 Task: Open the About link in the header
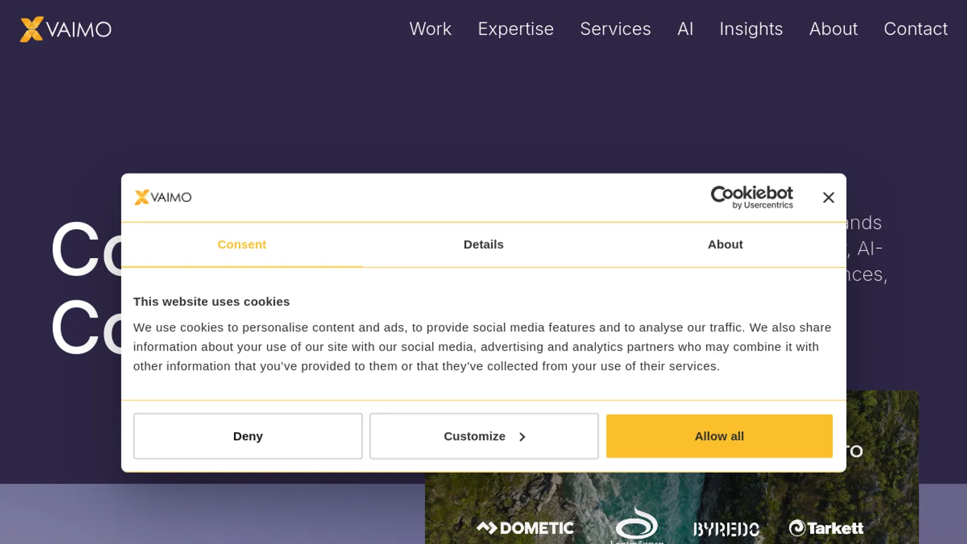click(x=833, y=29)
